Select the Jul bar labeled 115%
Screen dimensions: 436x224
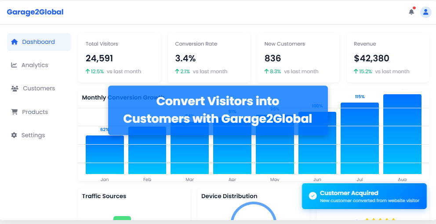coord(360,139)
